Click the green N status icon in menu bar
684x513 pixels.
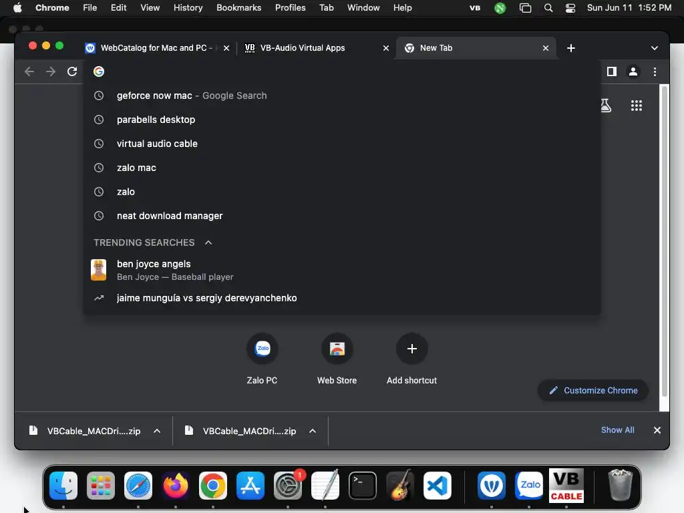(x=500, y=8)
